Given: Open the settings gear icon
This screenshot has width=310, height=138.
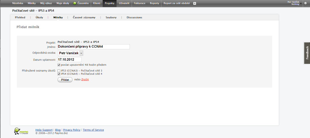Looking at the screenshot, I should point(305,3).
